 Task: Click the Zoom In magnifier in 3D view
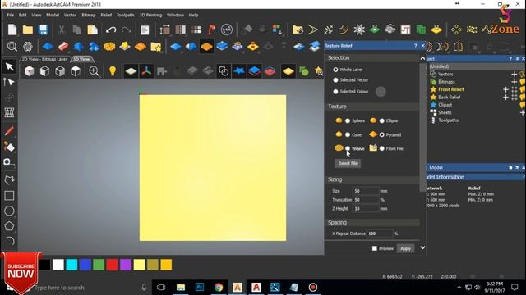94,71
